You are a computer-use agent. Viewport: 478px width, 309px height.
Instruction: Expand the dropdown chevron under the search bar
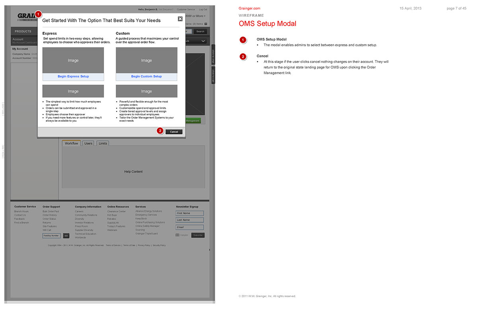[203, 41]
